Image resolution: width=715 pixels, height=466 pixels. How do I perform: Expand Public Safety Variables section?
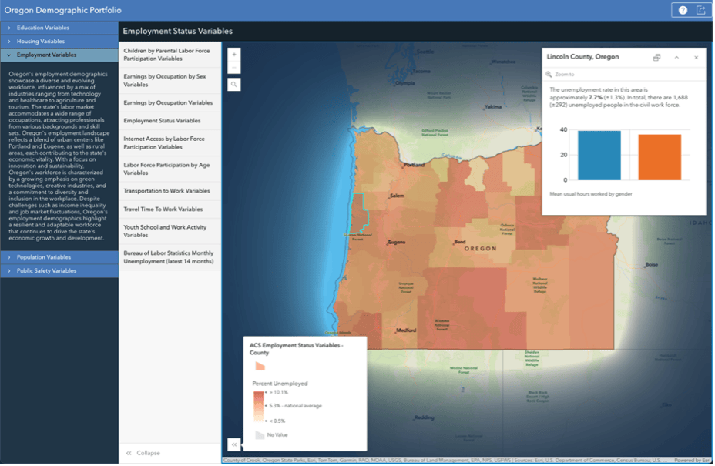coord(59,272)
